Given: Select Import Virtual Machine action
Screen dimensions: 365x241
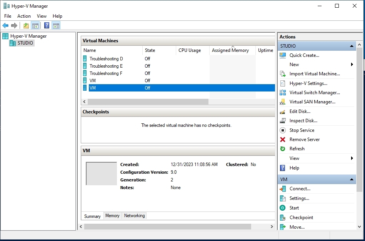Looking at the screenshot, I should pos(314,73).
